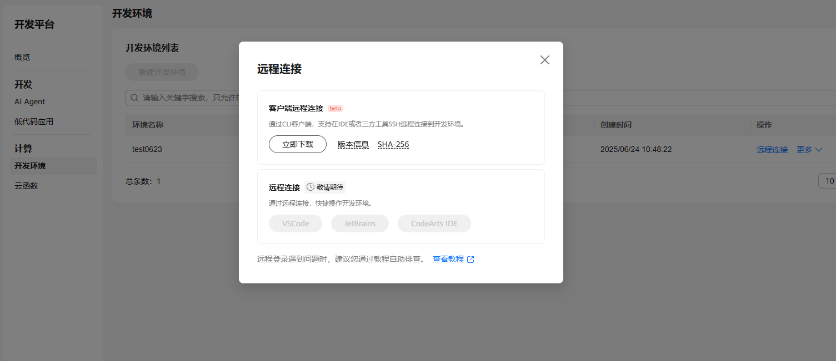Select the VSCode connection option
This screenshot has height=361, width=836.
(295, 223)
